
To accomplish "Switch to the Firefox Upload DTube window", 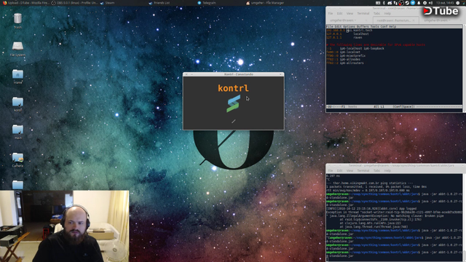I will click(x=25, y=3).
